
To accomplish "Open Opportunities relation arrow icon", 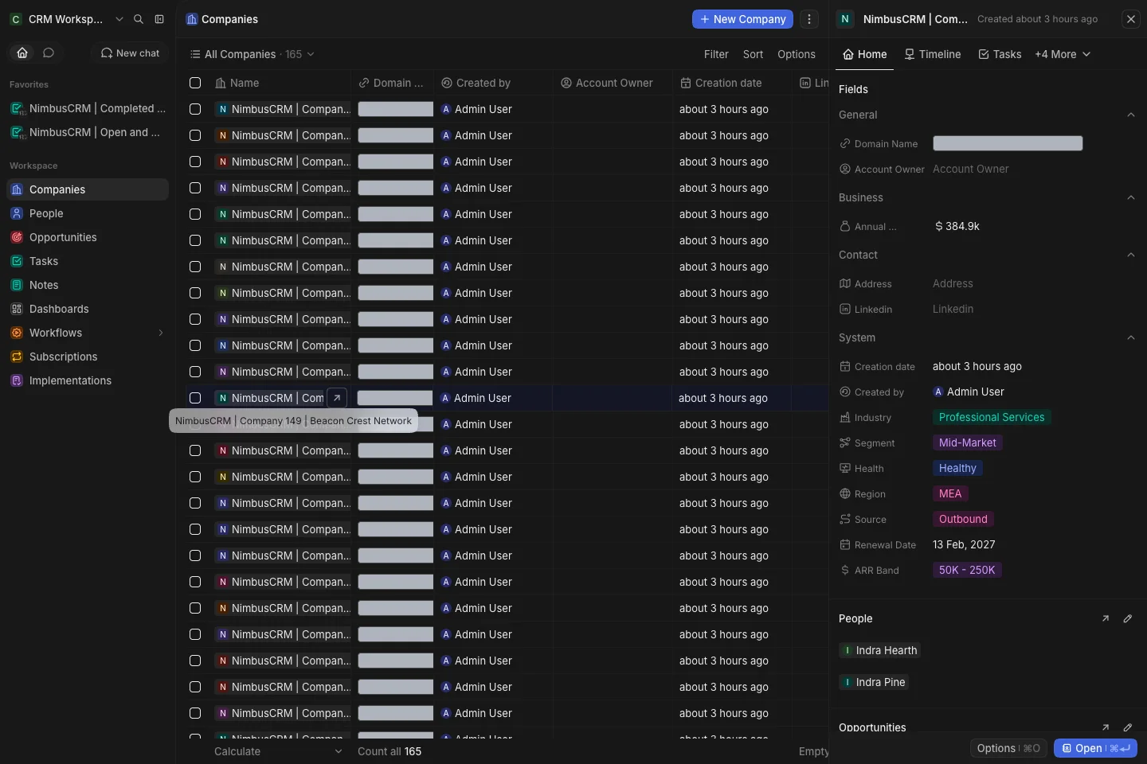I will pos(1106,727).
